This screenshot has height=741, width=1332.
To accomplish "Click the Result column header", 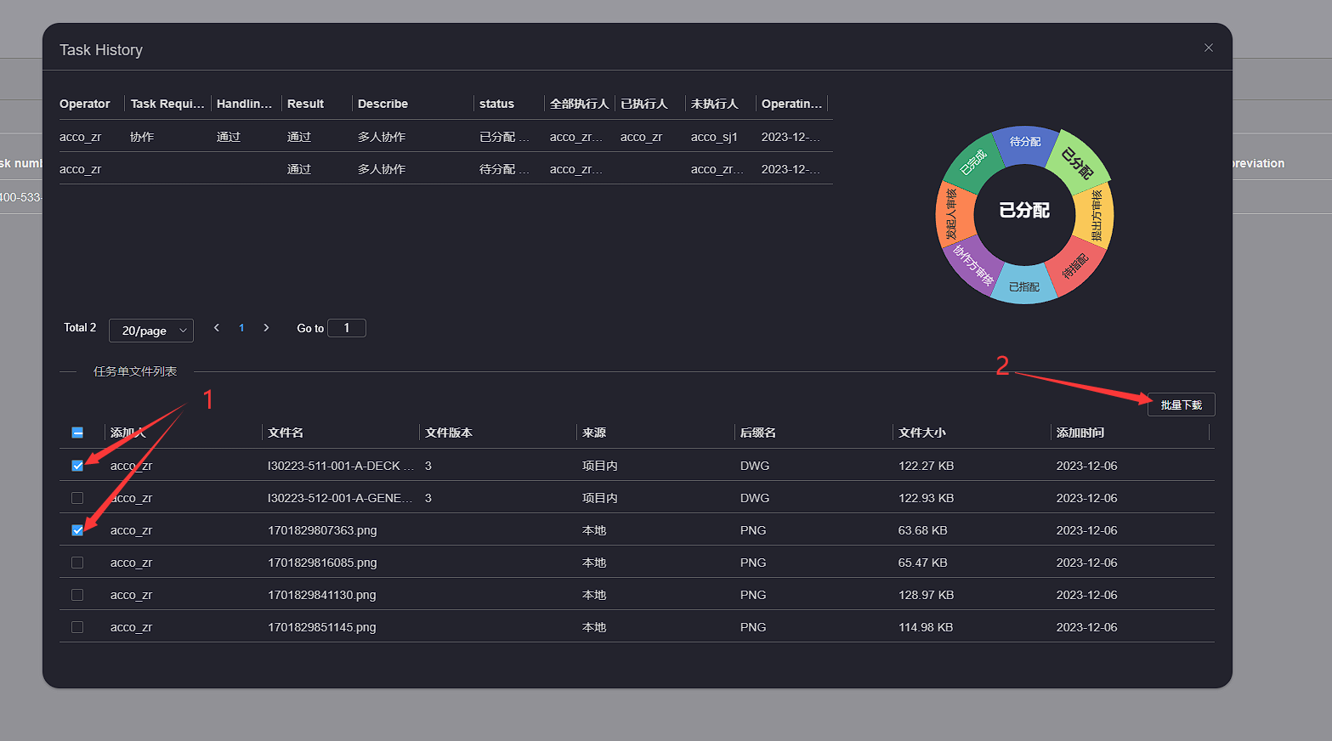I will [305, 104].
